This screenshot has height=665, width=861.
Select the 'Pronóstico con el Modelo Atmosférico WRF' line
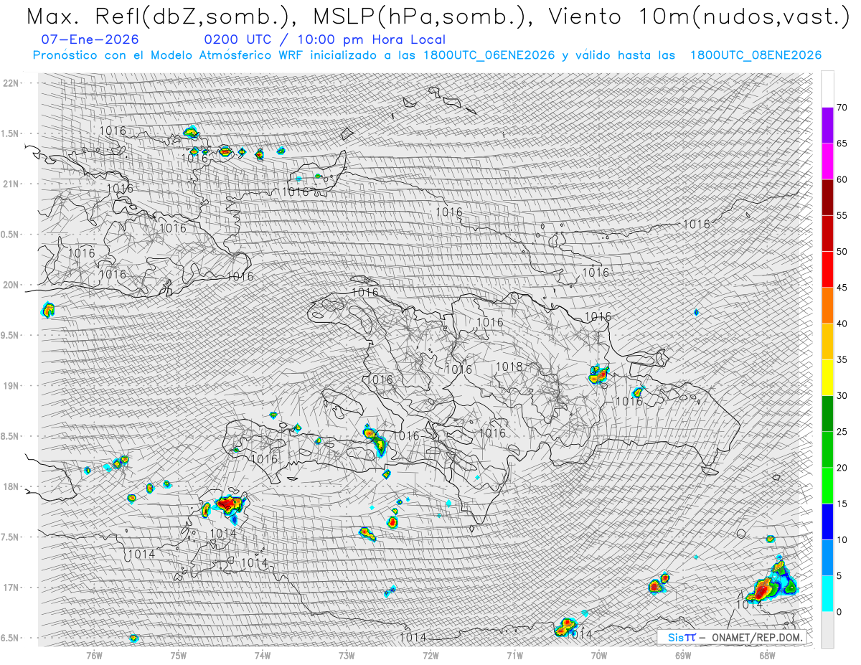427,55
